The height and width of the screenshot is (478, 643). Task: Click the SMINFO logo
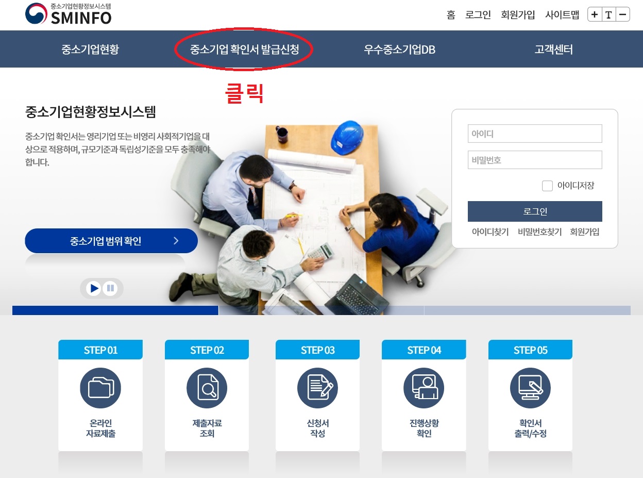pyautogui.click(x=68, y=14)
